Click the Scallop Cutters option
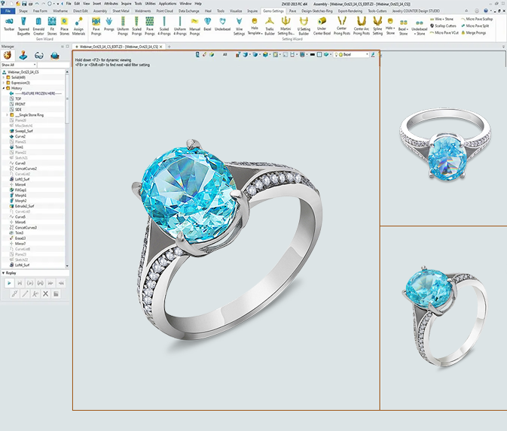Screen dimensions: 507x431 [x=449, y=26]
